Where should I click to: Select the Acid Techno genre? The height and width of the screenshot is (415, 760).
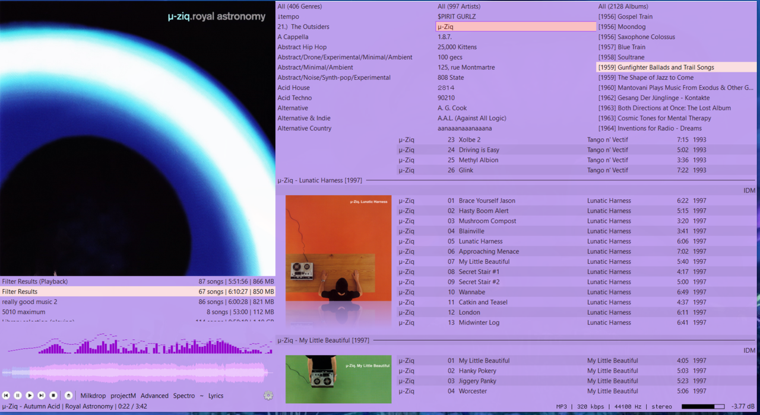click(356, 98)
